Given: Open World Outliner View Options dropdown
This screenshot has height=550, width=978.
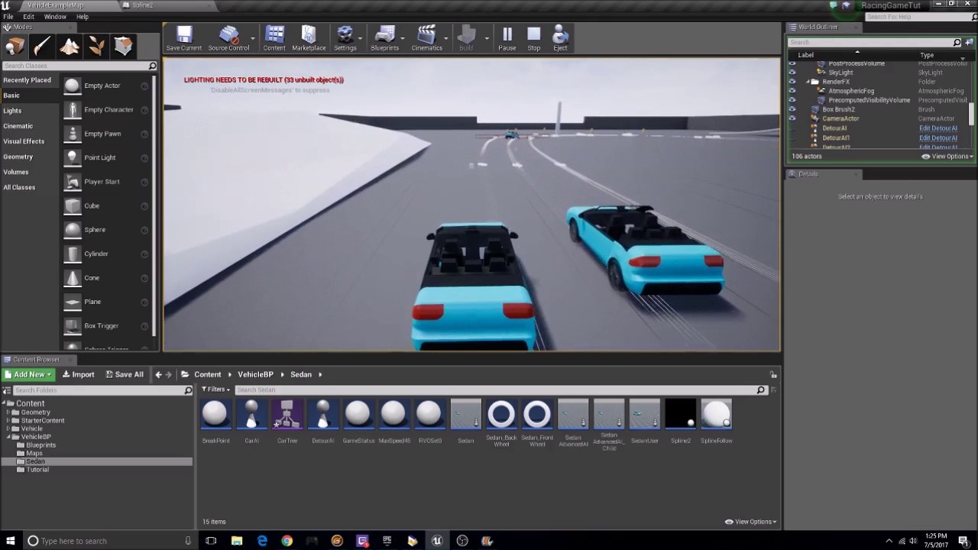Looking at the screenshot, I should pos(947,157).
